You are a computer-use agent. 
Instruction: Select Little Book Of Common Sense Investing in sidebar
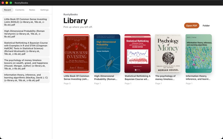26,22
